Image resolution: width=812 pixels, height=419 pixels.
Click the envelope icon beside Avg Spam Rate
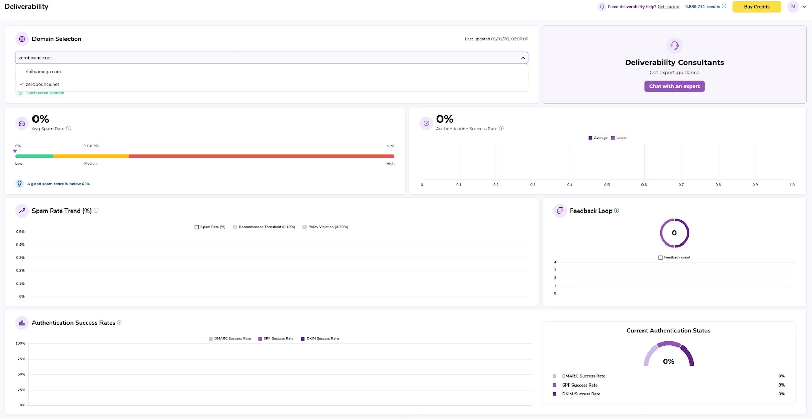click(22, 123)
